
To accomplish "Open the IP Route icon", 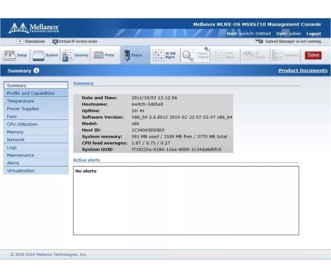I will [248, 55].
